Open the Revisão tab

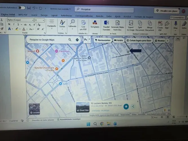click(x=99, y=16)
